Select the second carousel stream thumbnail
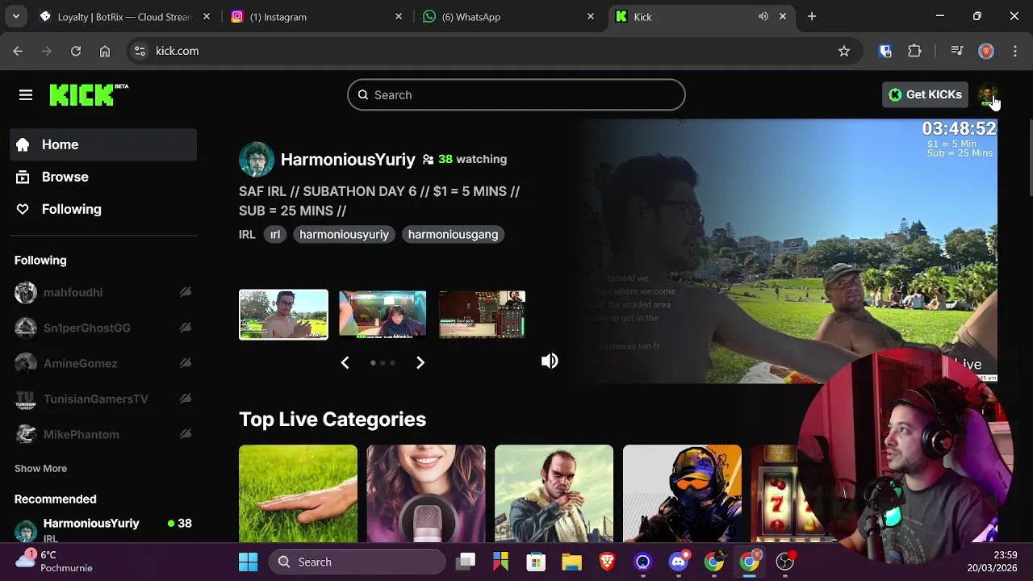The width and height of the screenshot is (1033, 581). tap(383, 315)
